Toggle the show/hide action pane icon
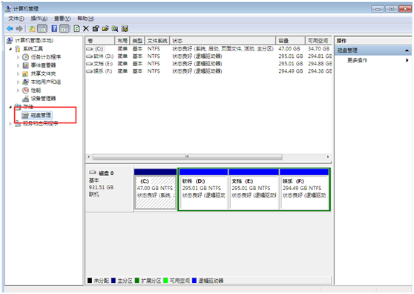This screenshot has height=294, width=414. (65, 28)
